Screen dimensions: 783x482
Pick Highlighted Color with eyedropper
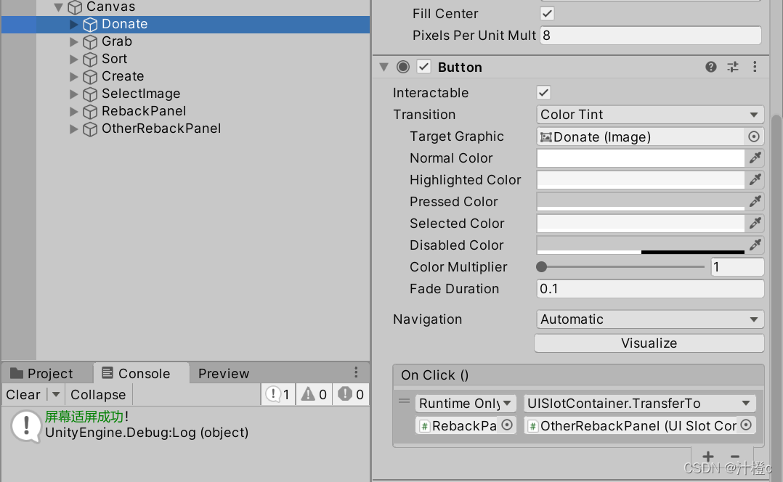click(x=755, y=179)
